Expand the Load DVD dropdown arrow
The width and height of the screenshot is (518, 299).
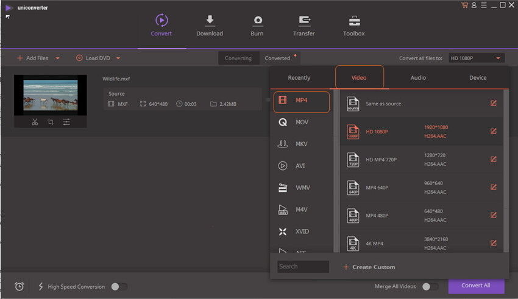[x=118, y=58]
